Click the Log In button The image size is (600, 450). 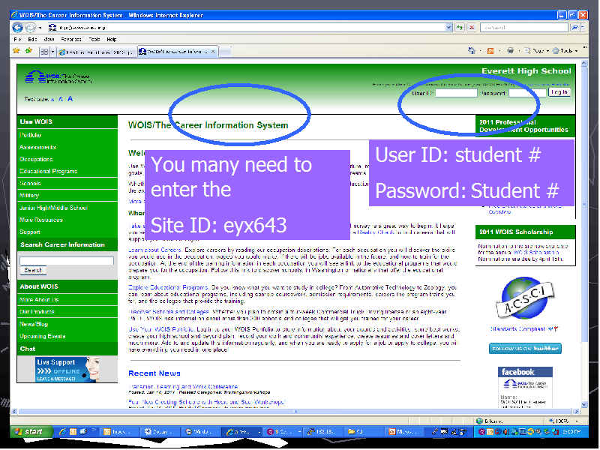tap(559, 92)
